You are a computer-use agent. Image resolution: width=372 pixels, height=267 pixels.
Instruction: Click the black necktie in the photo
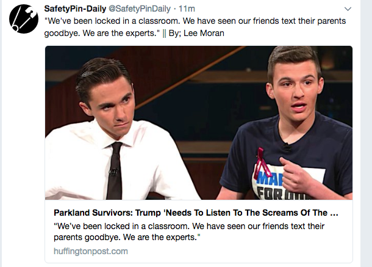115,170
